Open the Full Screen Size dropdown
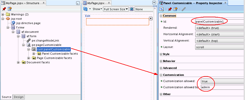The image size is (245, 100). tap(116, 9)
